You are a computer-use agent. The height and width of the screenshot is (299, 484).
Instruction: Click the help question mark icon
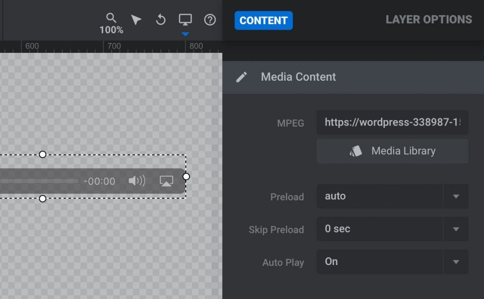point(209,20)
